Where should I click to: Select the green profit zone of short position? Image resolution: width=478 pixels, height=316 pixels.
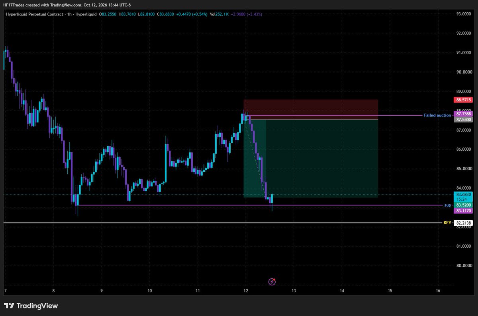click(311, 158)
